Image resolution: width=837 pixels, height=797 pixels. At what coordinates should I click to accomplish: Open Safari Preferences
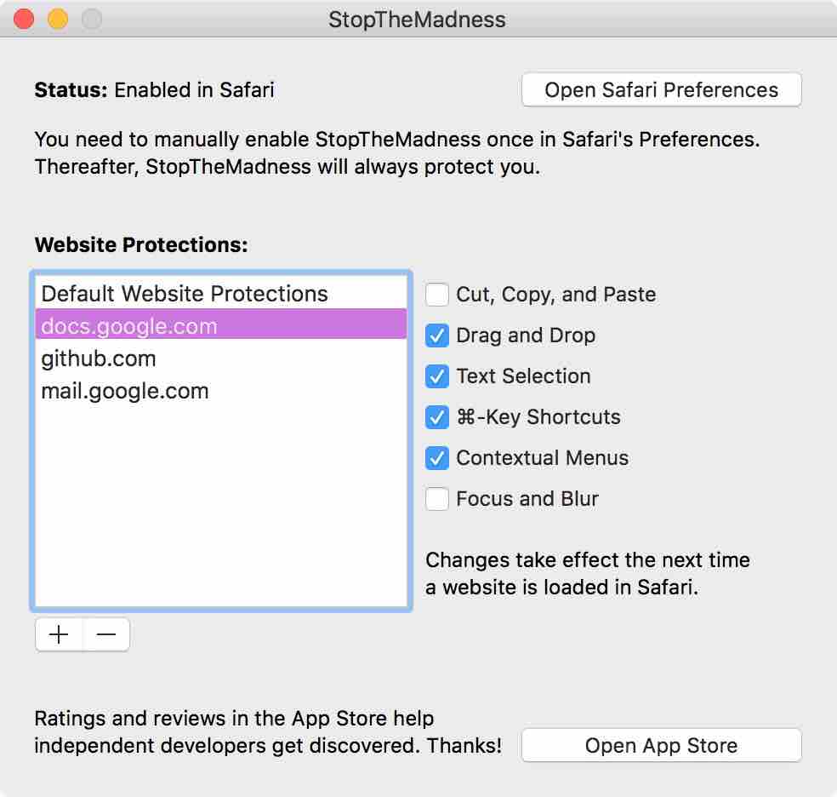click(661, 89)
